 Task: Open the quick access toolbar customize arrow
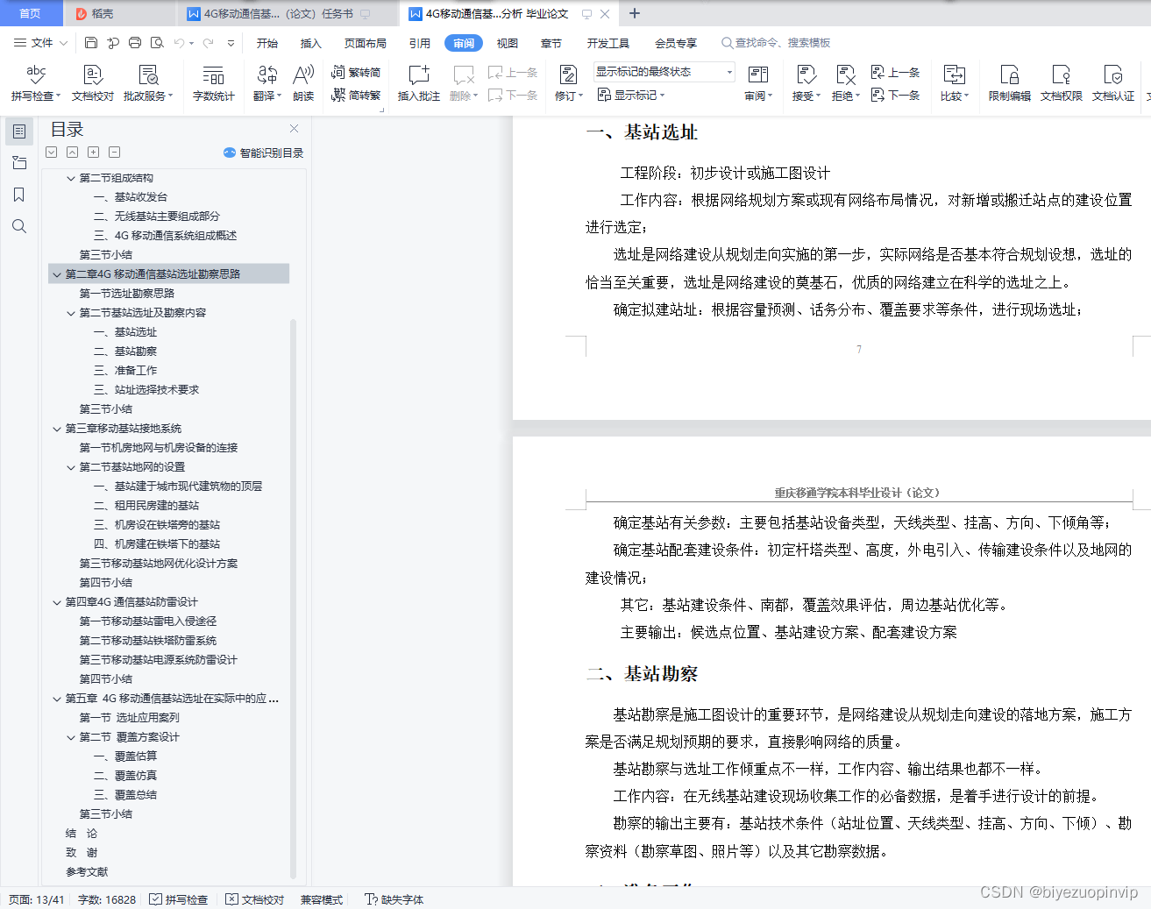231,42
